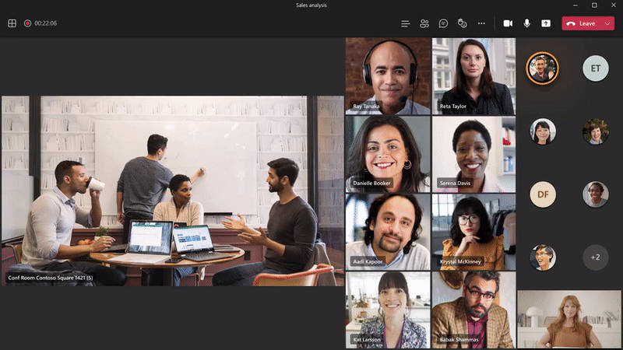Image resolution: width=623 pixels, height=350 pixels.
Task: Select Kat Larsson's video tile
Action: tap(388, 310)
